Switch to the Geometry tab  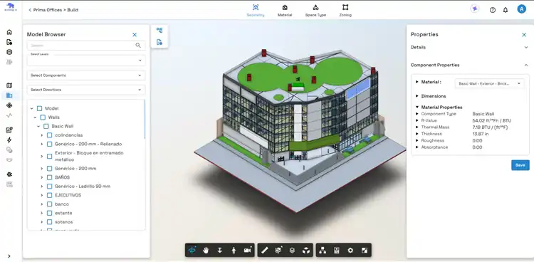click(256, 11)
